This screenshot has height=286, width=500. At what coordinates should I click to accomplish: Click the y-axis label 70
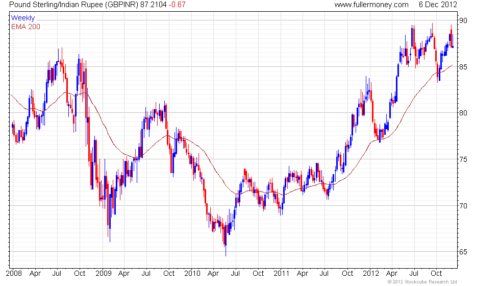coord(463,206)
